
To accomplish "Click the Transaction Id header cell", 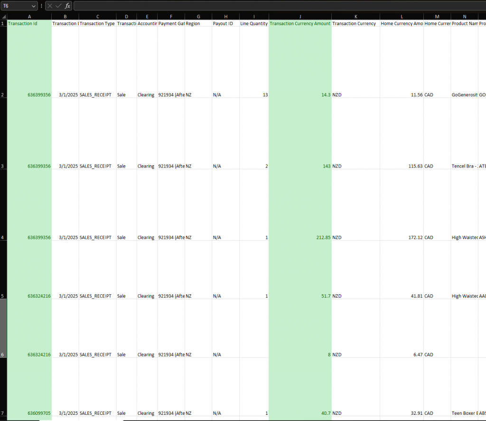I will pos(29,24).
